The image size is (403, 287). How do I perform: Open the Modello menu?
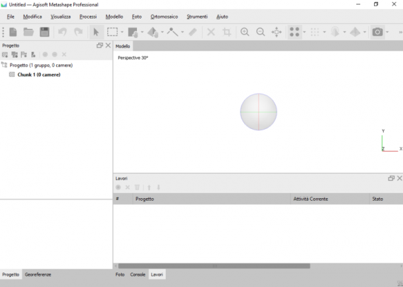pyautogui.click(x=115, y=16)
